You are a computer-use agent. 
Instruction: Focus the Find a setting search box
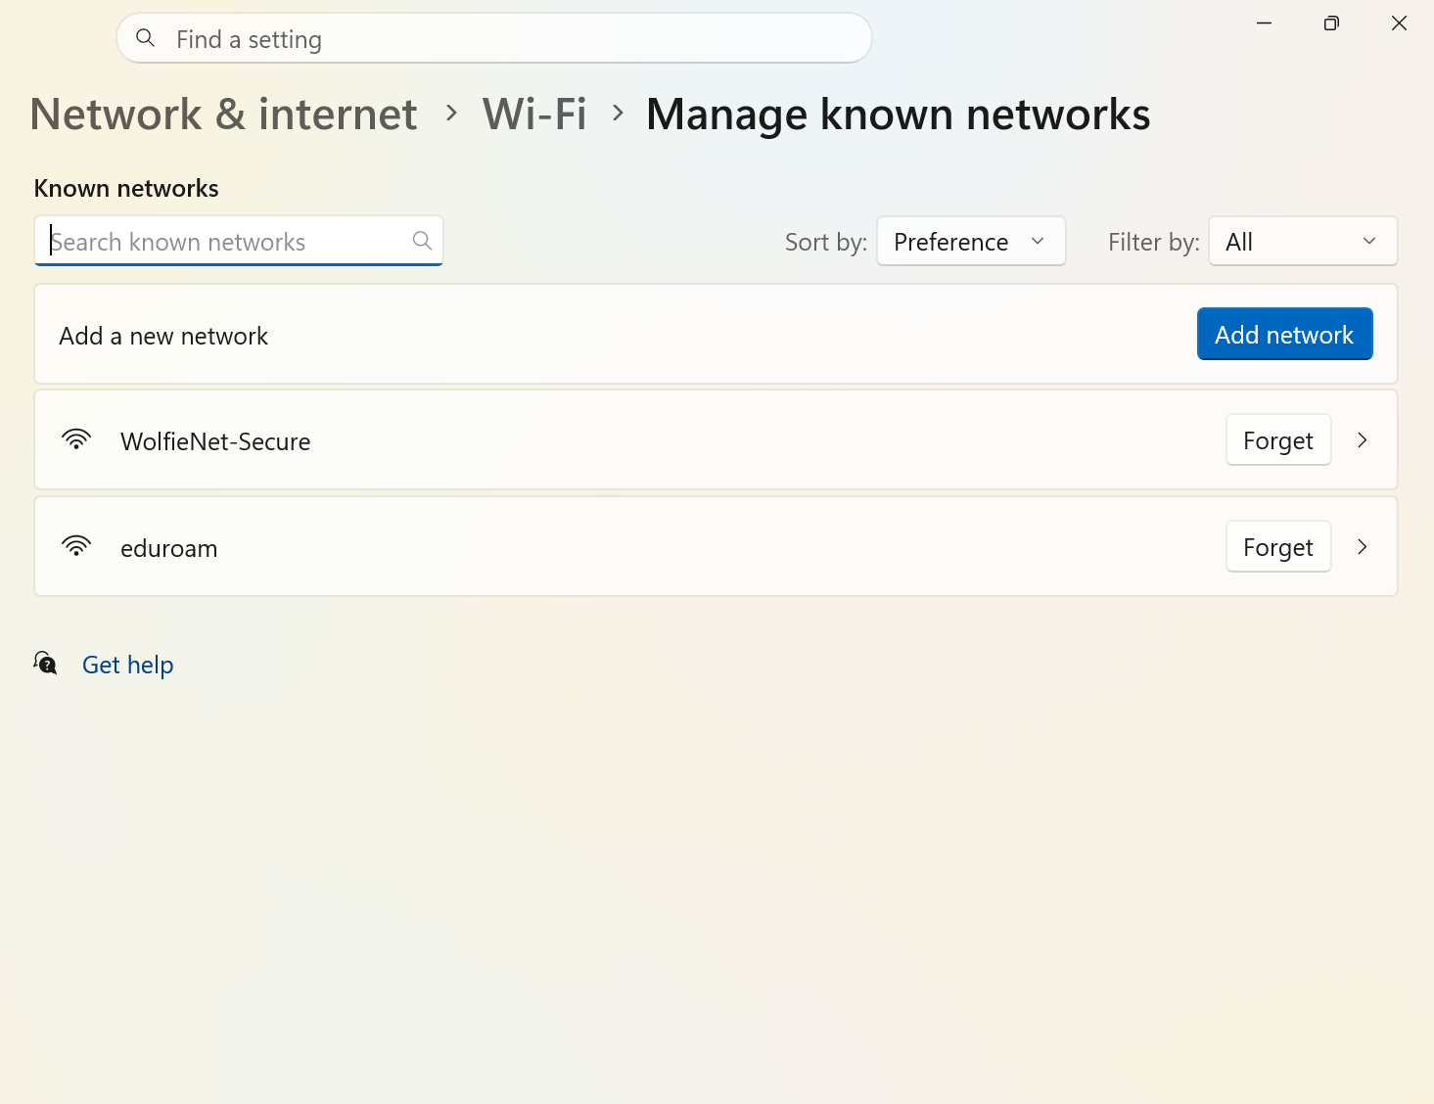coord(494,38)
